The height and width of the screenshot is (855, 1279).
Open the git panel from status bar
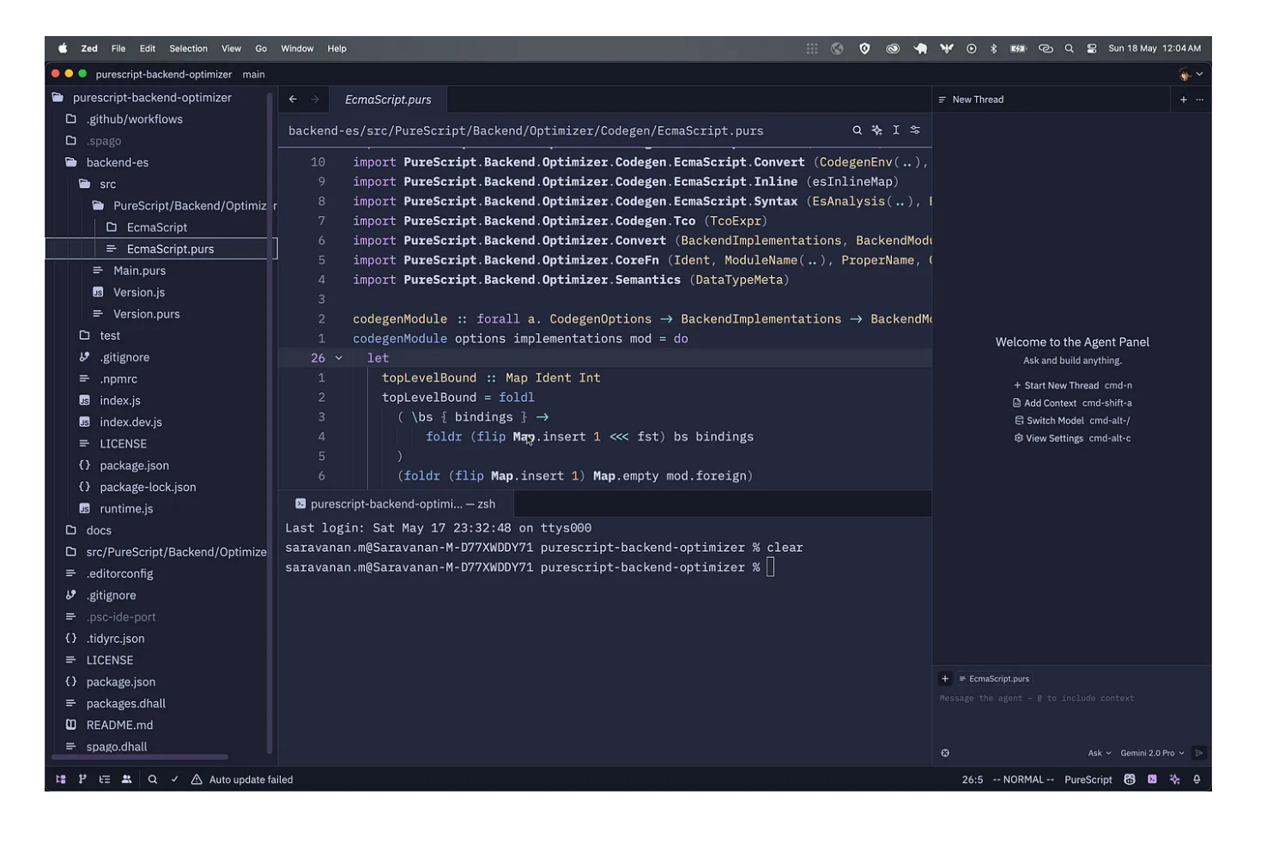tap(82, 779)
